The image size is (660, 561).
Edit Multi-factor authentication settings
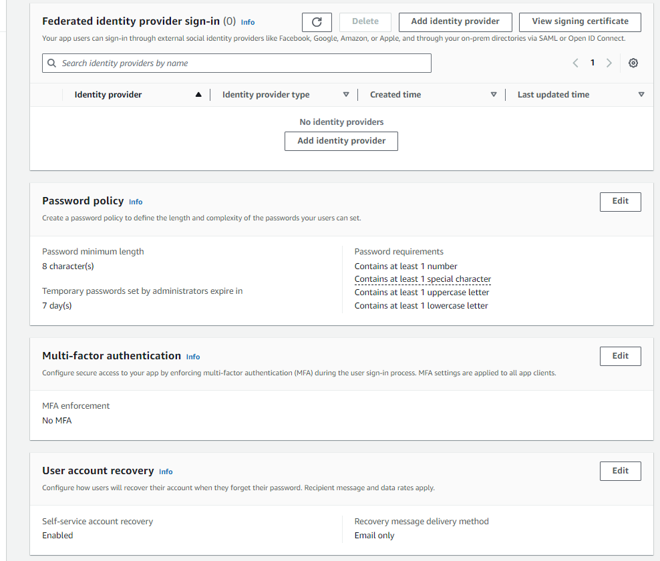620,356
